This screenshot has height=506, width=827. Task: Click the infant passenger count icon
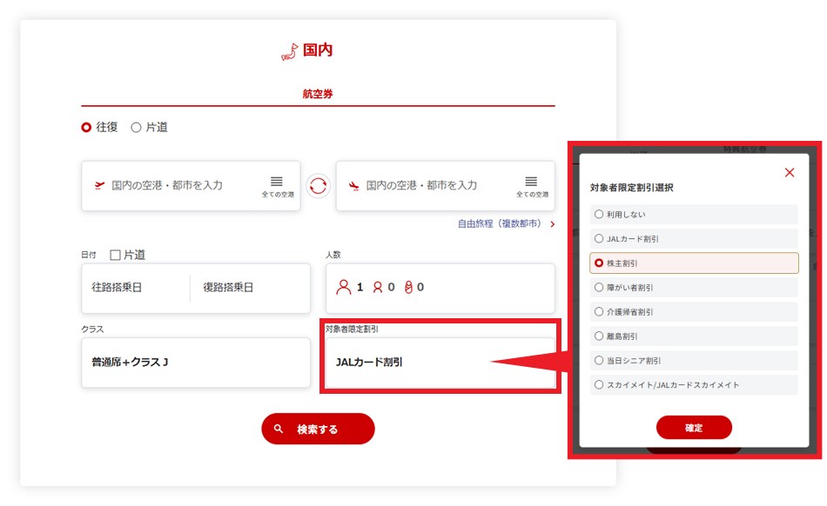pyautogui.click(x=407, y=287)
